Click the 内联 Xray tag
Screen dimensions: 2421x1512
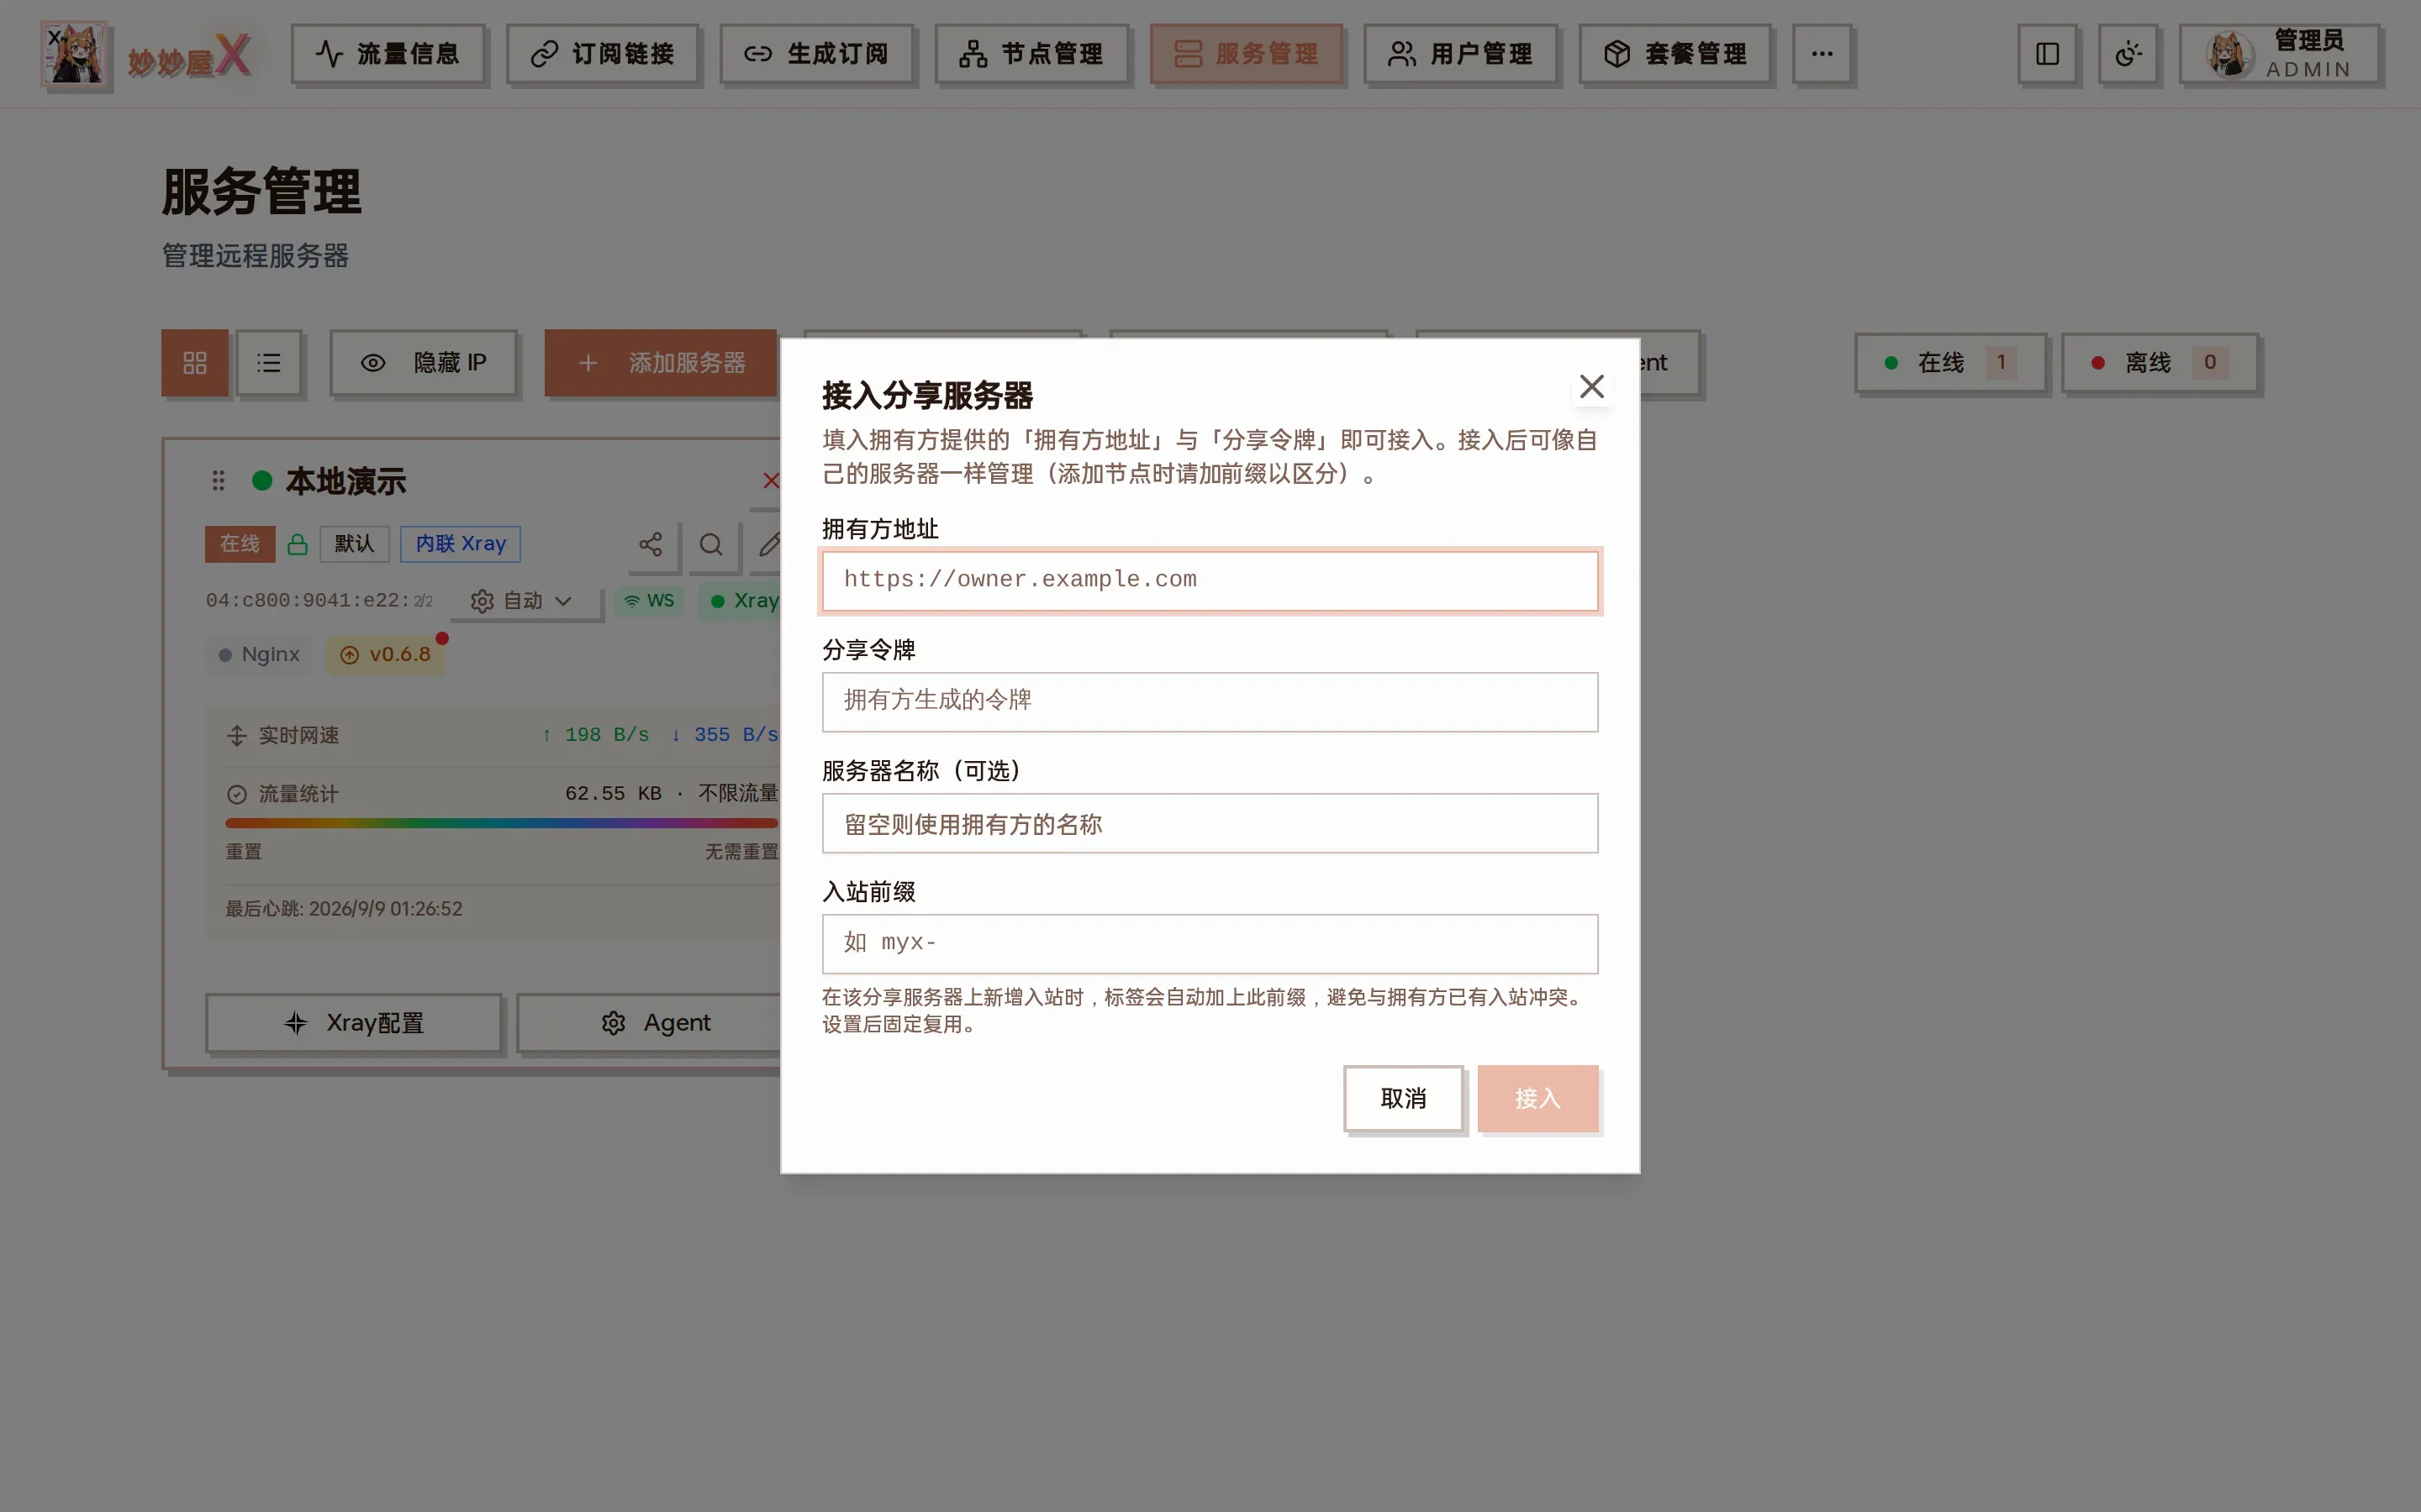pos(460,544)
